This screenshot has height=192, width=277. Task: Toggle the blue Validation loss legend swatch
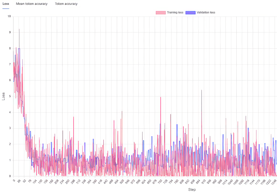(x=190, y=13)
